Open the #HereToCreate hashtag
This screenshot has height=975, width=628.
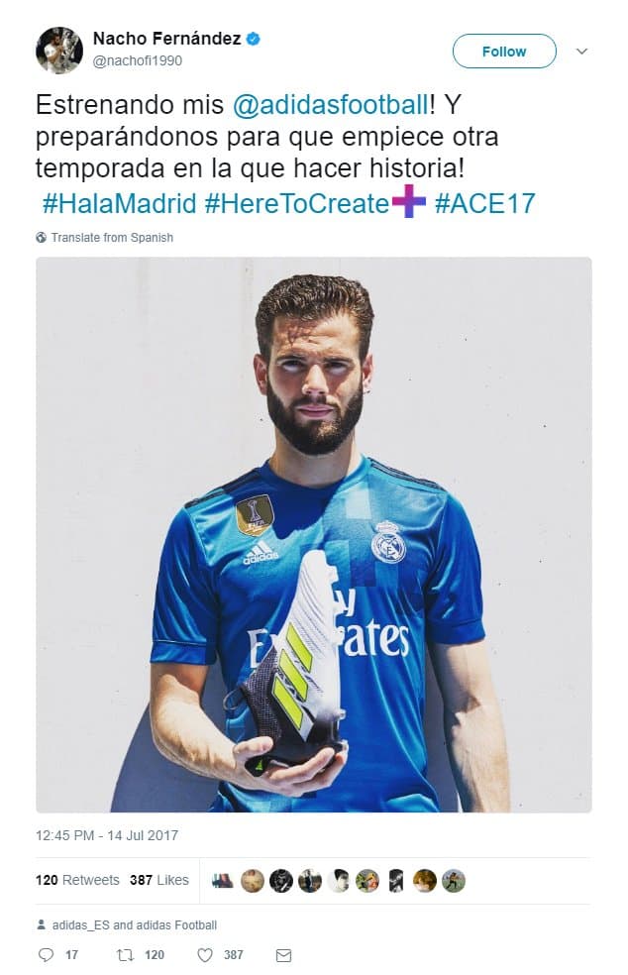coord(296,203)
